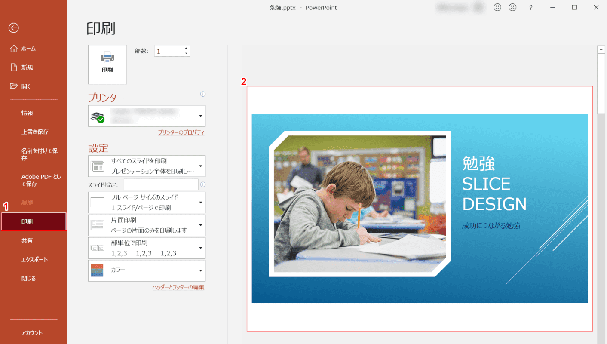Click the printer info icon

click(203, 94)
